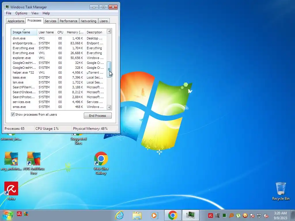Screen dimensions: 295x221
Task: Select the explorer.exe process row
Action: tap(59, 58)
